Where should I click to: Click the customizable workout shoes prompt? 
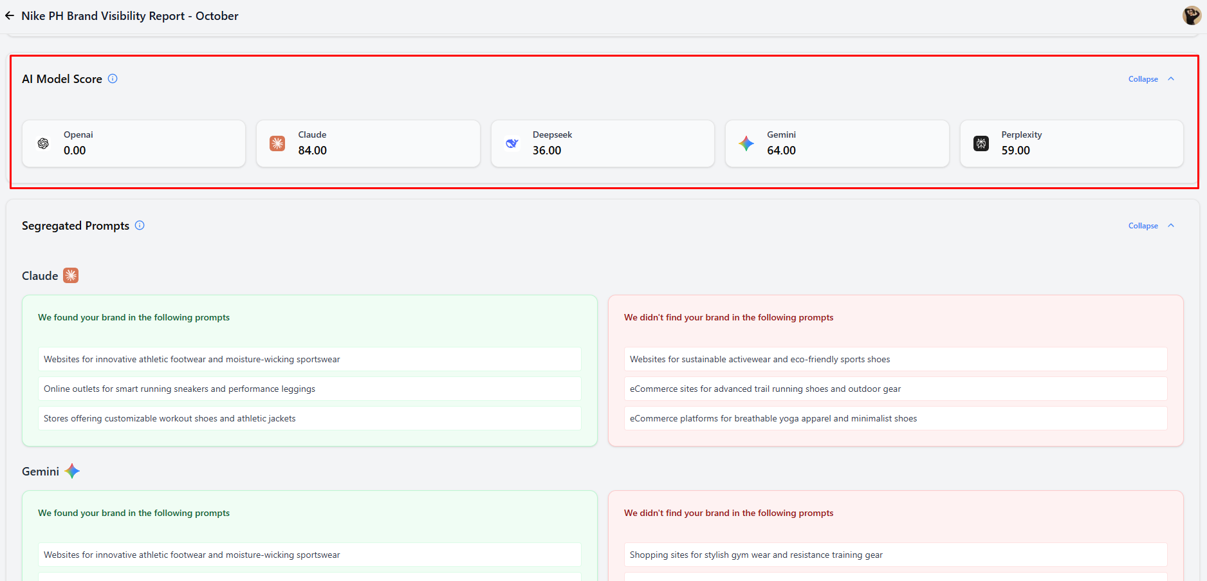309,418
